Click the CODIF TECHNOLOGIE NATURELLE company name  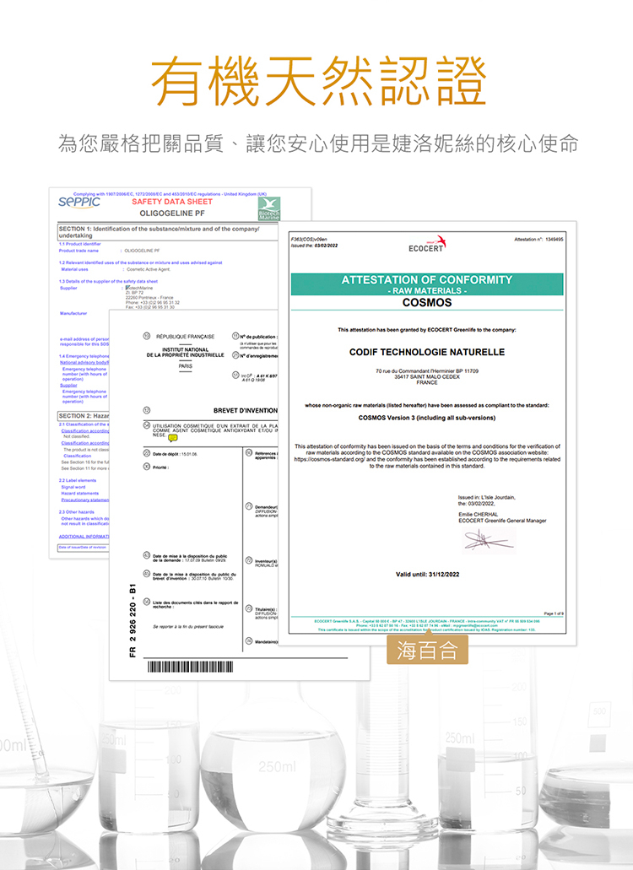[x=427, y=353]
